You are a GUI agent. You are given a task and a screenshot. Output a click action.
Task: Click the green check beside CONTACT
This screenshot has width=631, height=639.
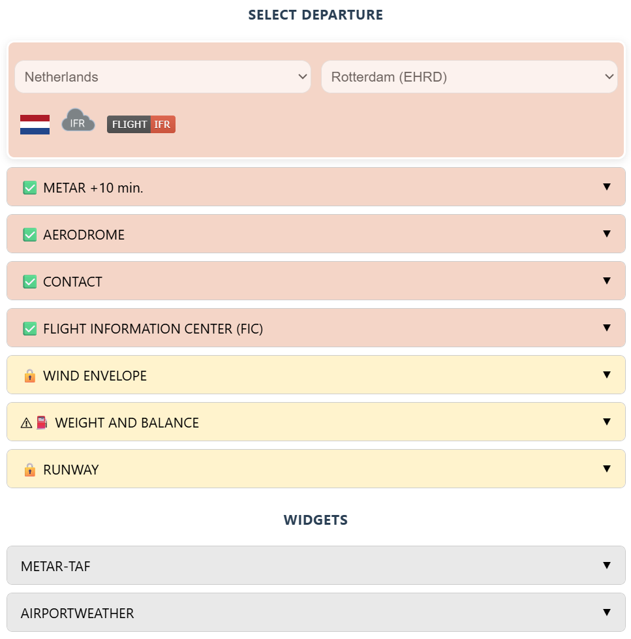(29, 282)
